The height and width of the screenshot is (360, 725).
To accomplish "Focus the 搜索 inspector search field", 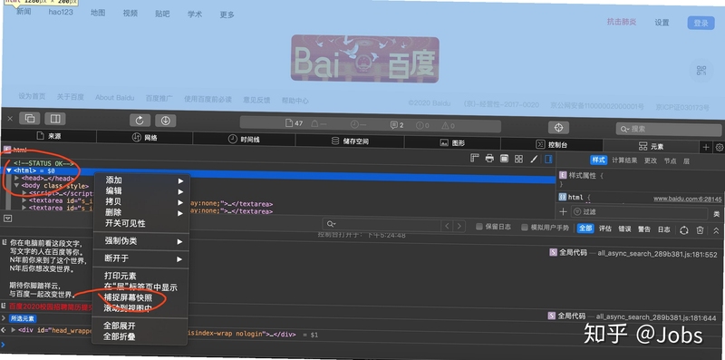I will 669,129.
